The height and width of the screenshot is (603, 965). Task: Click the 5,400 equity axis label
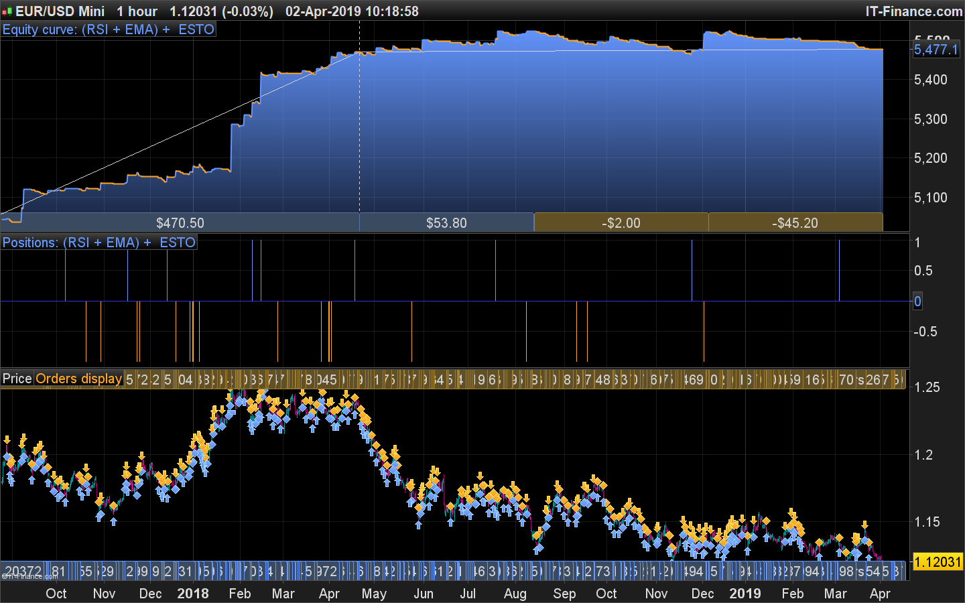931,80
